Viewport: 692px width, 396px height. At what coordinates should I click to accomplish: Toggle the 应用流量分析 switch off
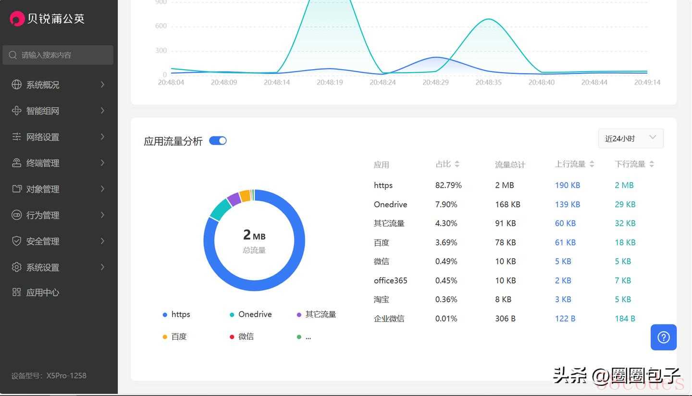(x=218, y=141)
